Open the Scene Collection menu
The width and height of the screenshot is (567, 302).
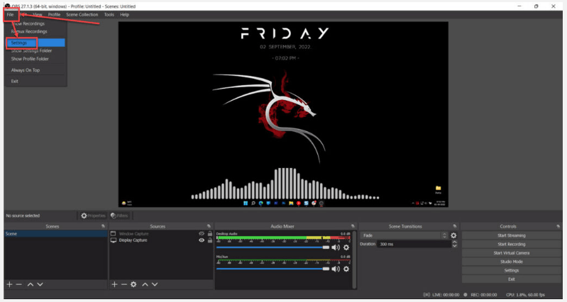coord(82,14)
